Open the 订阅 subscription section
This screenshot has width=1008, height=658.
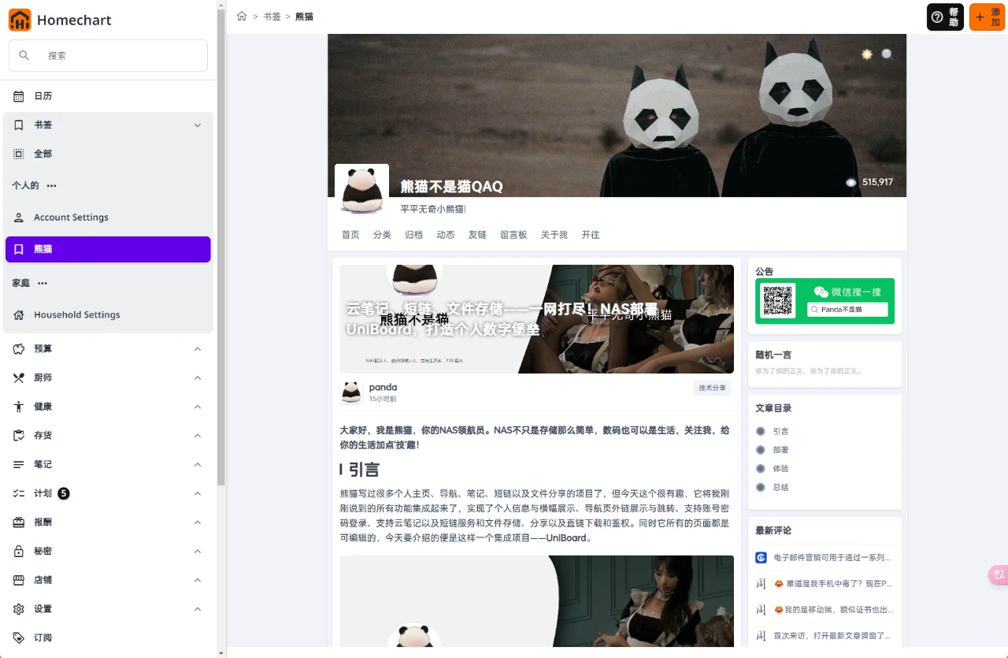click(x=43, y=638)
